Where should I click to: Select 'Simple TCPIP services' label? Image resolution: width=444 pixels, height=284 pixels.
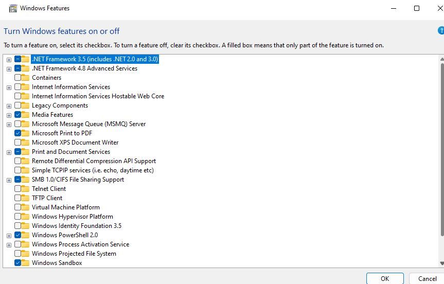93,170
